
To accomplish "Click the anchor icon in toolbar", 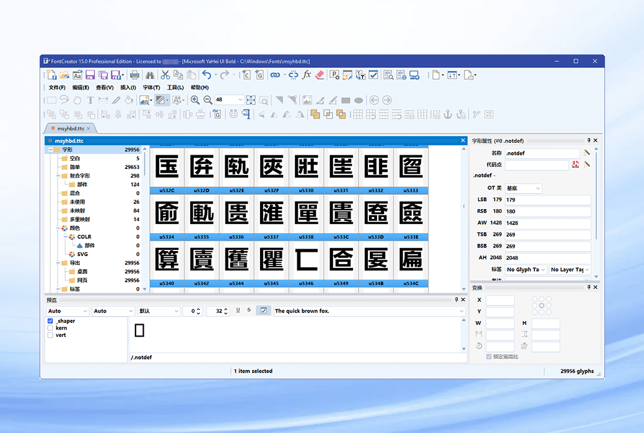I will point(448,114).
